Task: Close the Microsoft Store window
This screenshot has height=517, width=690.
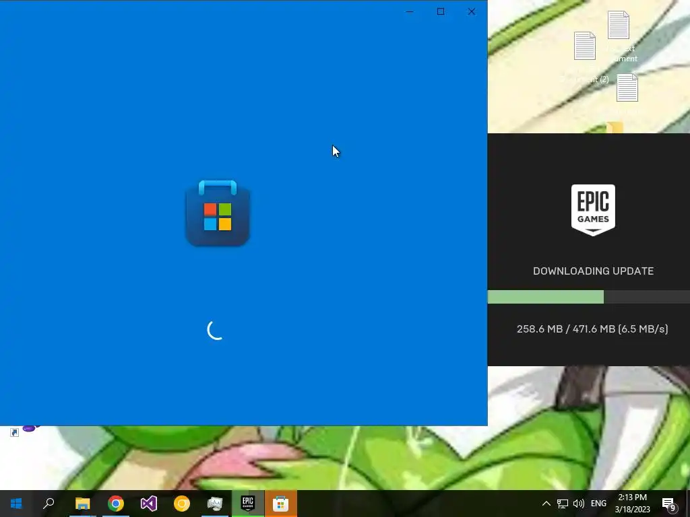Action: (471, 11)
